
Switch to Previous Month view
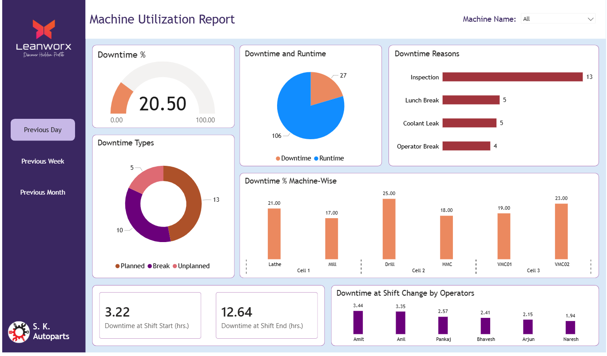click(43, 192)
